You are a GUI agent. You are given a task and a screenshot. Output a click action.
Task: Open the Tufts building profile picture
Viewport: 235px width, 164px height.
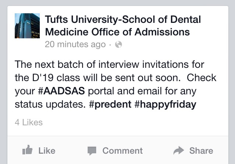coord(27,26)
